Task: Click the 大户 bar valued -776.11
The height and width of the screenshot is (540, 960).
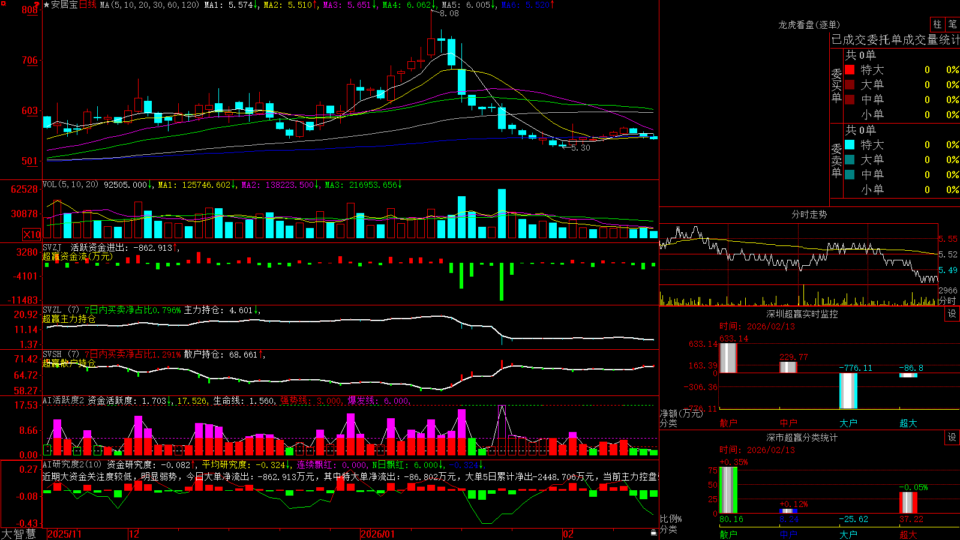Action: coord(848,391)
